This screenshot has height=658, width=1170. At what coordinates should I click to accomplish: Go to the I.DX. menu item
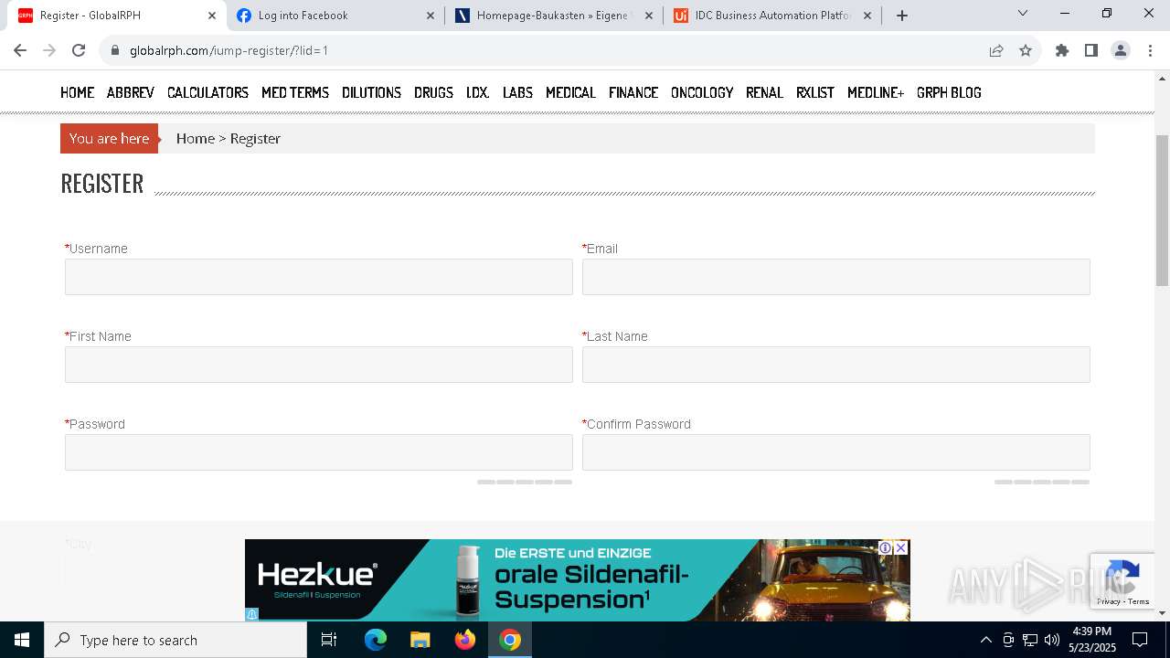478,92
